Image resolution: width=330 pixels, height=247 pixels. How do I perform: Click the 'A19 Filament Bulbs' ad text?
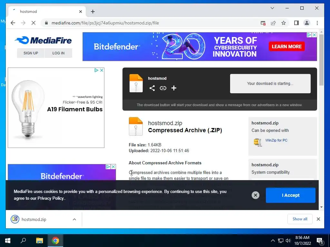pos(75,109)
